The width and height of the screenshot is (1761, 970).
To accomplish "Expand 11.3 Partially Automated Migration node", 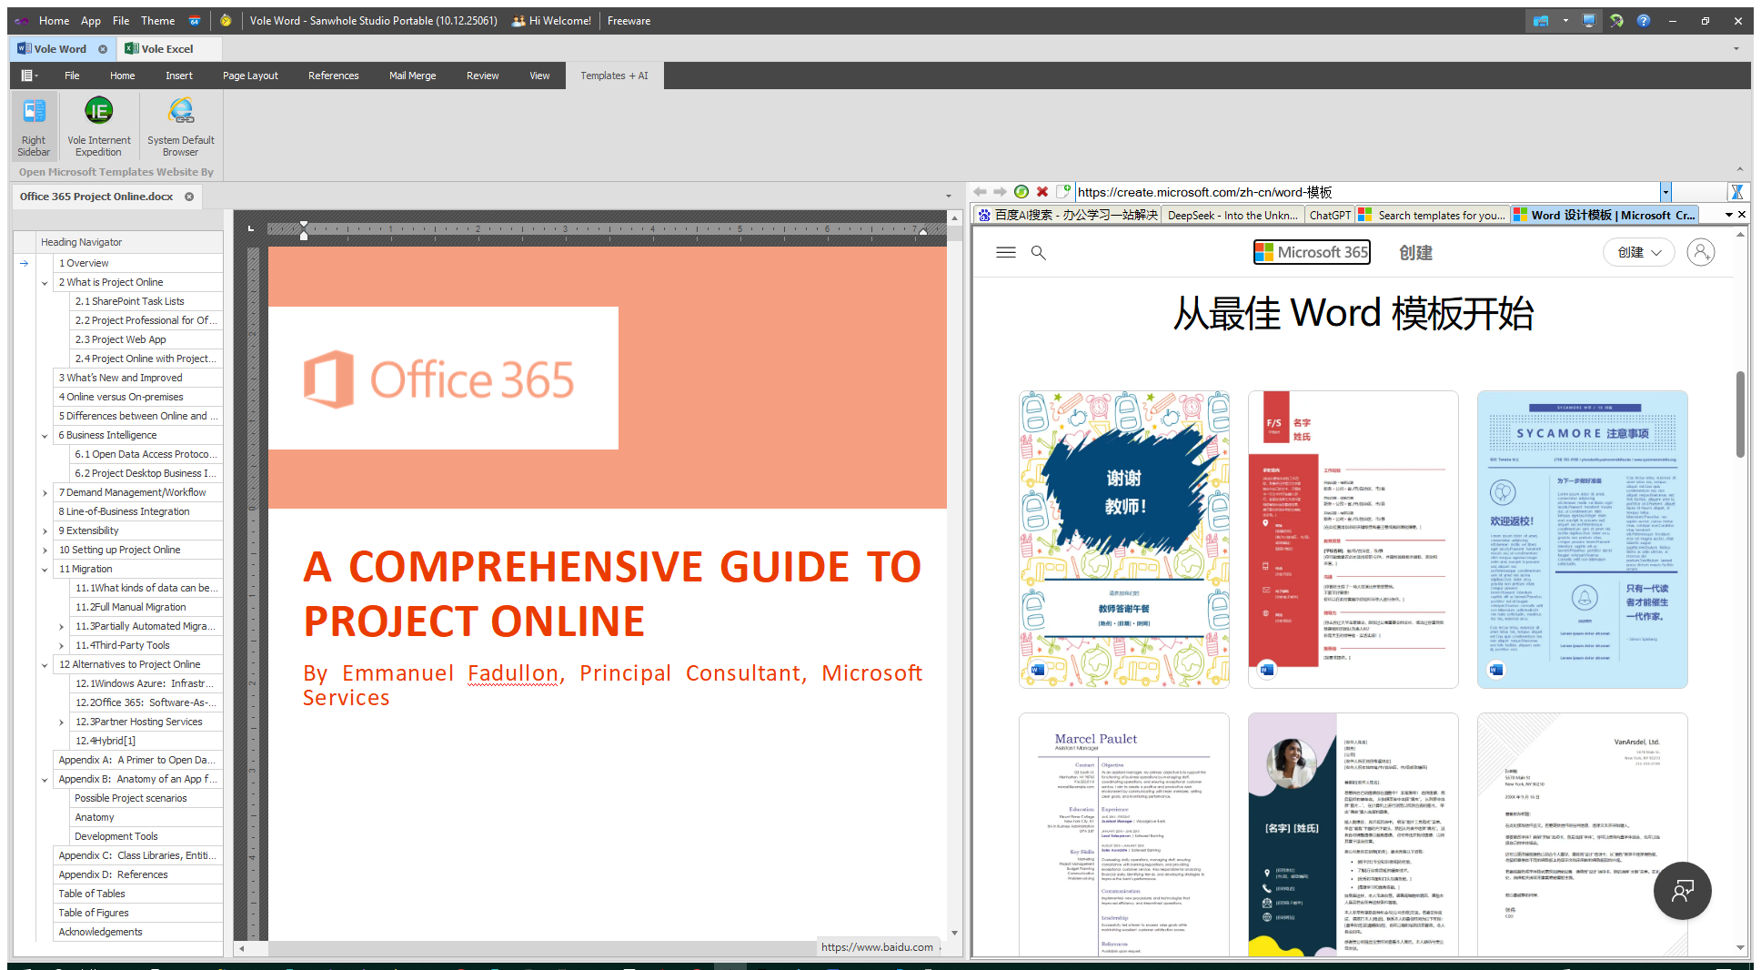I will point(61,627).
